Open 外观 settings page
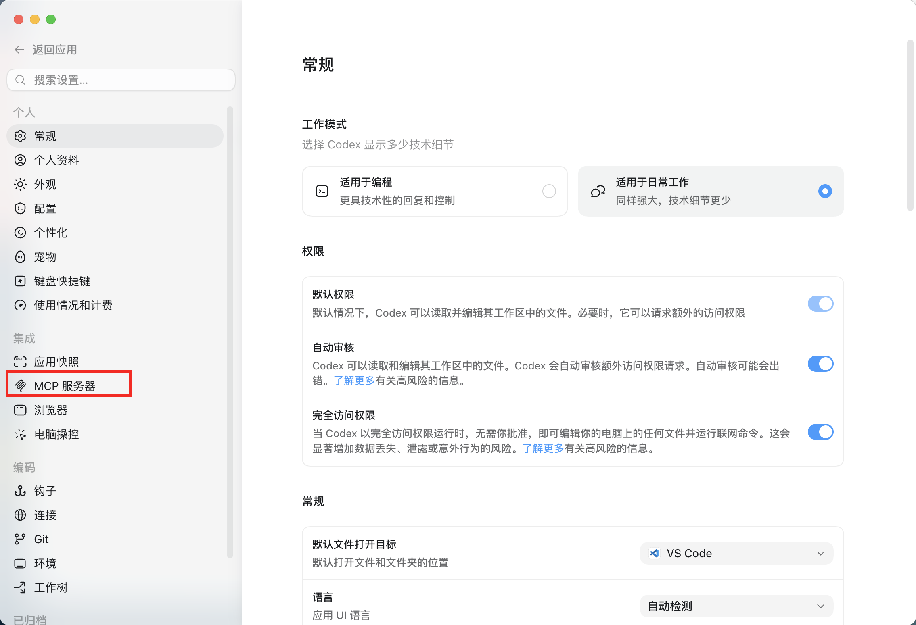Viewport: 916px width, 625px height. (115, 184)
